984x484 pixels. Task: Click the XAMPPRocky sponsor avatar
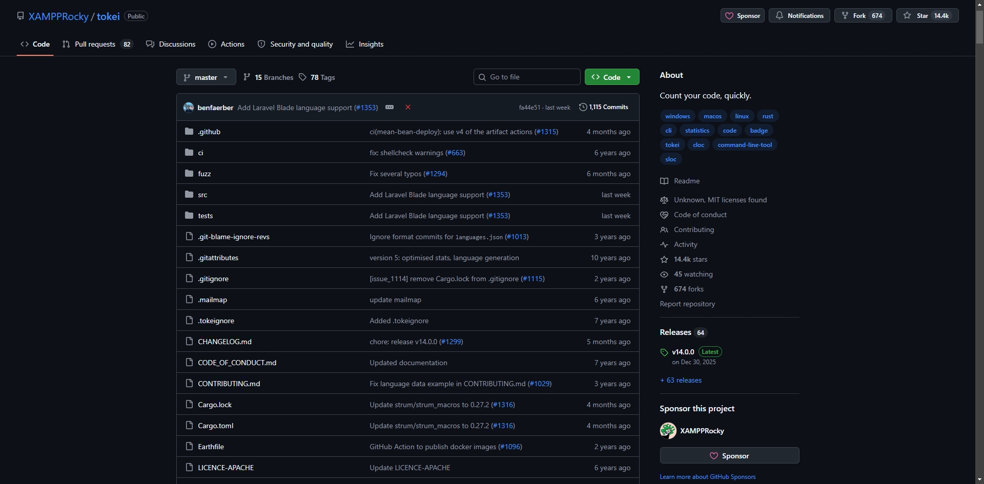668,431
